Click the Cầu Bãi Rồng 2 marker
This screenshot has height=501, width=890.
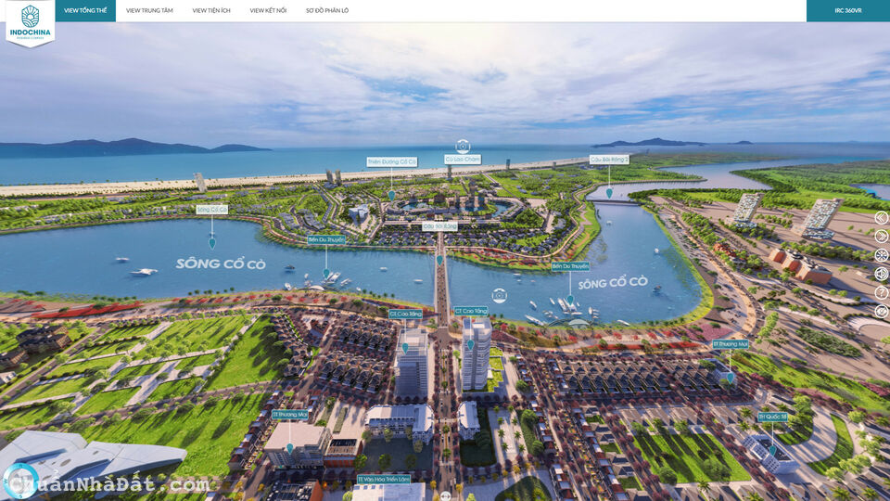click(x=609, y=160)
